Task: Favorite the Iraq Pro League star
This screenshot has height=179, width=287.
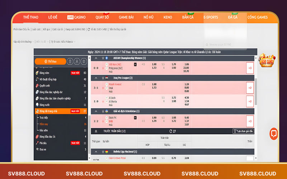Action: (103, 78)
